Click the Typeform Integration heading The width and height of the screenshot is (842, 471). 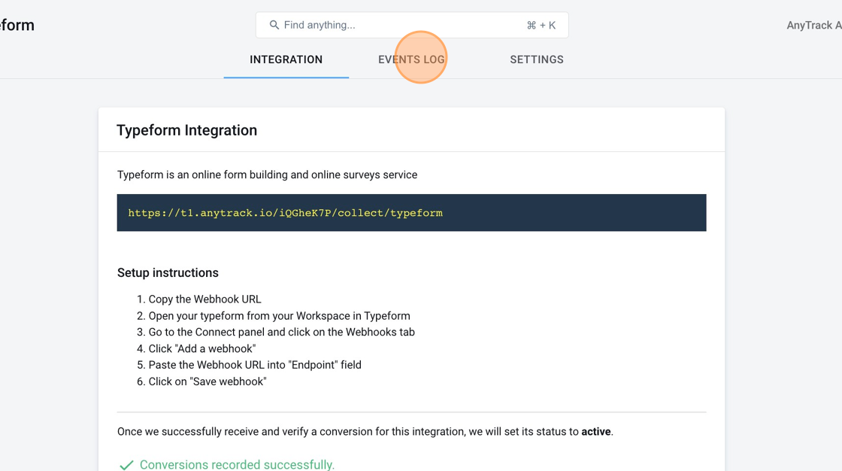(187, 130)
